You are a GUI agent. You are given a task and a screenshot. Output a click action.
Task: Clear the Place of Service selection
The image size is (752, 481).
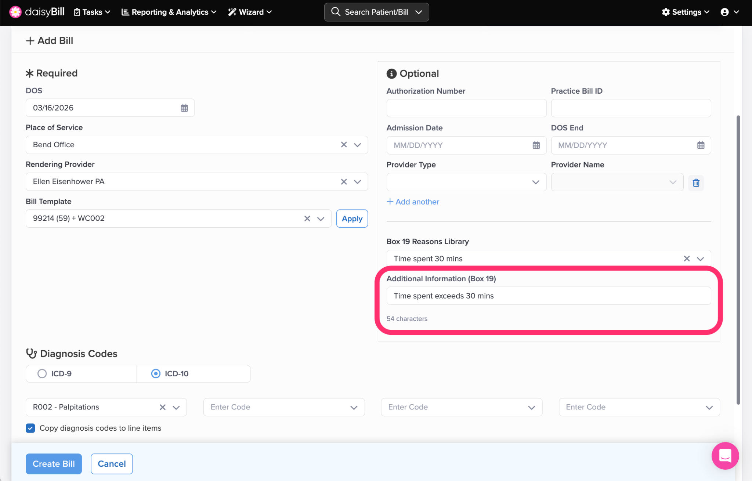pyautogui.click(x=344, y=145)
